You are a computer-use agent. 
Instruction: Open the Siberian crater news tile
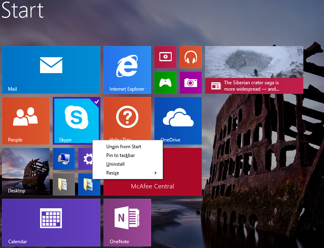point(254,70)
